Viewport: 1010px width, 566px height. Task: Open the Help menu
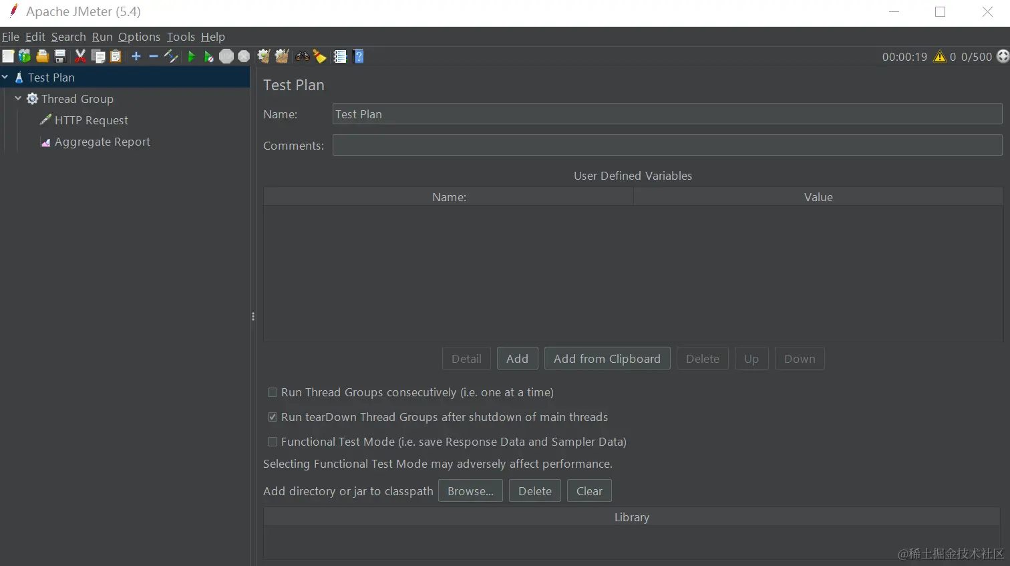click(213, 37)
